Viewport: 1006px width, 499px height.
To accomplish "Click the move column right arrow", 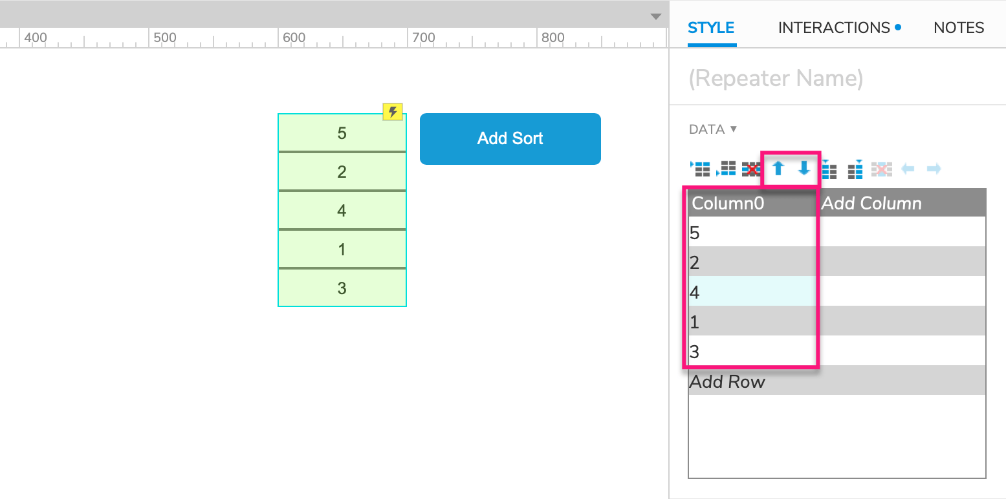I will pyautogui.click(x=933, y=169).
